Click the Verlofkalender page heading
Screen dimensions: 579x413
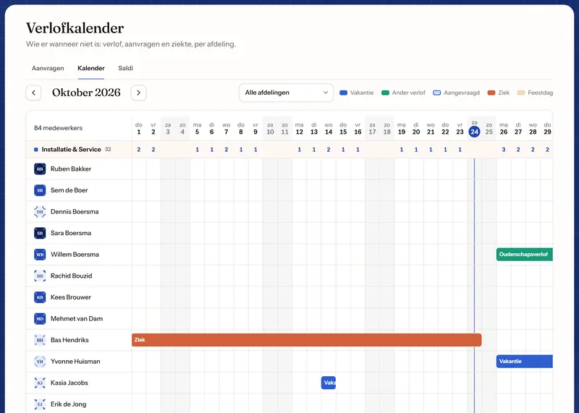pos(75,28)
